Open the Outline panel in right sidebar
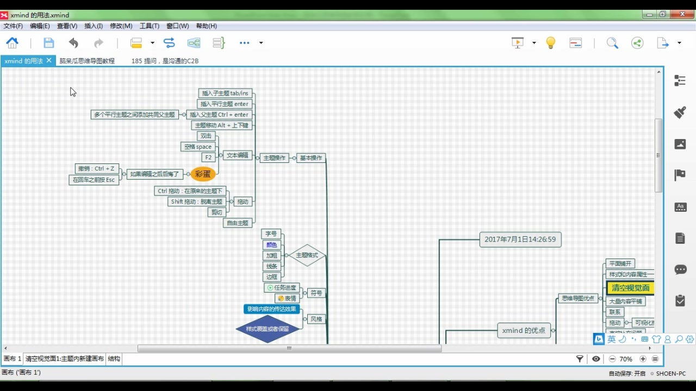The width and height of the screenshot is (696, 391). click(x=680, y=80)
